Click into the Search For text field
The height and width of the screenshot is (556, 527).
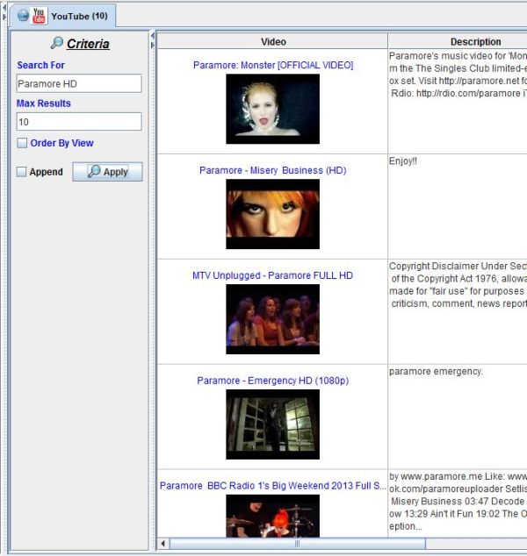click(x=79, y=83)
